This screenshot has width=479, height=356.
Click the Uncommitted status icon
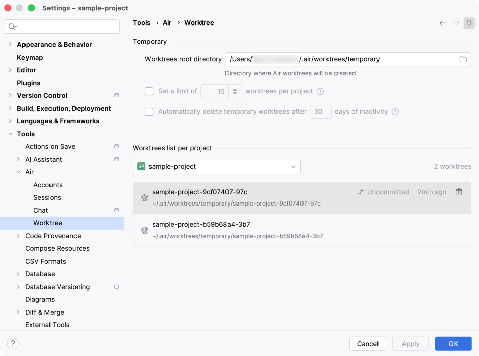pyautogui.click(x=361, y=192)
